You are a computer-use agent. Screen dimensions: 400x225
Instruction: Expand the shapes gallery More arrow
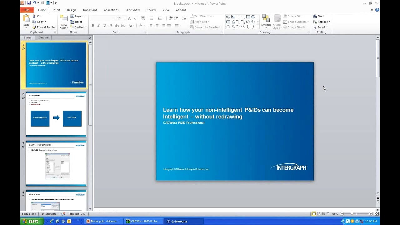258,27
